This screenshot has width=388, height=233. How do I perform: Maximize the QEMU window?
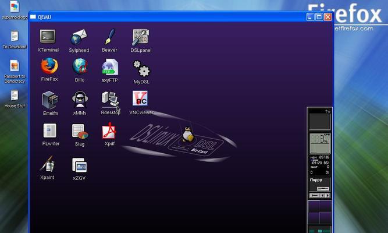tap(319, 17)
